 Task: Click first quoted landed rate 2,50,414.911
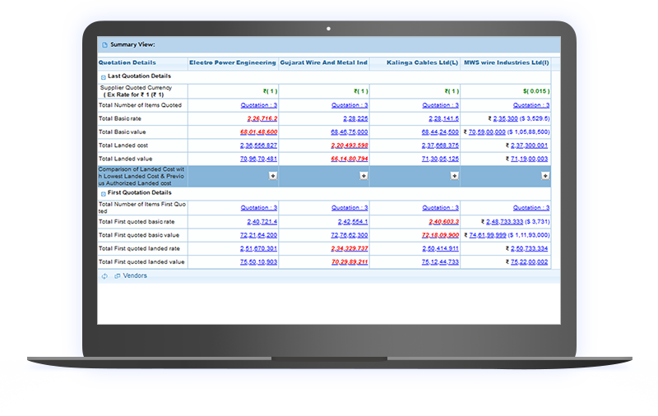coord(440,248)
